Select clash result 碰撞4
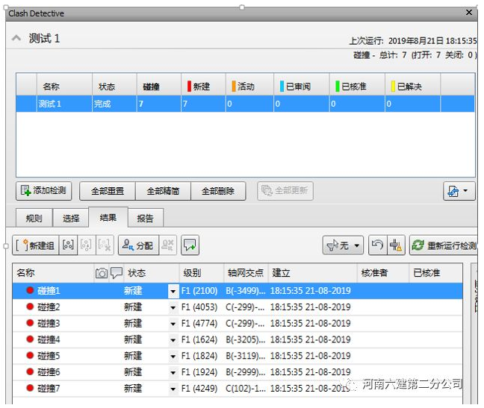This screenshot has height=408, width=484. pos(238,340)
